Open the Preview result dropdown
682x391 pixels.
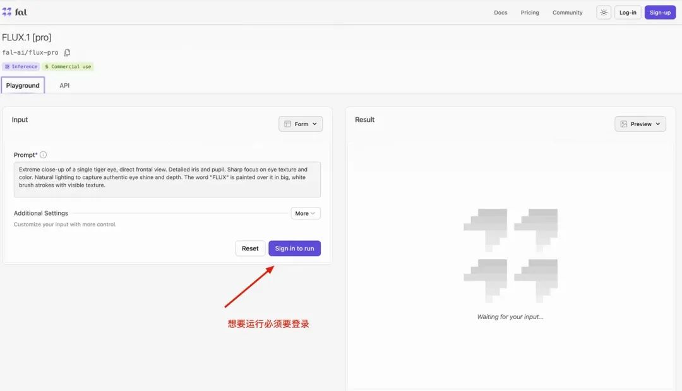click(x=640, y=124)
